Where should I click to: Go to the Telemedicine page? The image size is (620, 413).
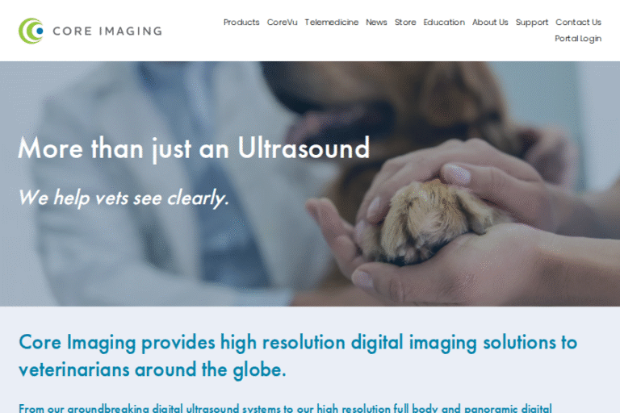click(331, 23)
